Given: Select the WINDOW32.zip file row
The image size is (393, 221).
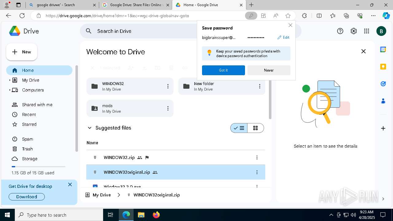Looking at the screenshot, I should point(176,157).
